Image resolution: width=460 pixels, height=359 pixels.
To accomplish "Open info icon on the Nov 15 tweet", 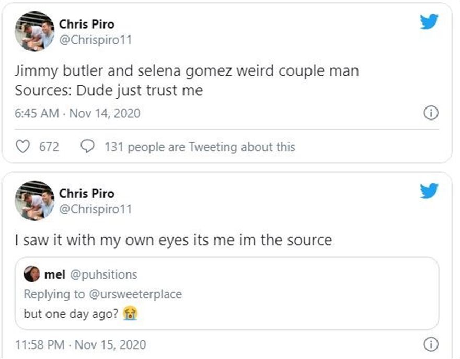I will [x=430, y=344].
